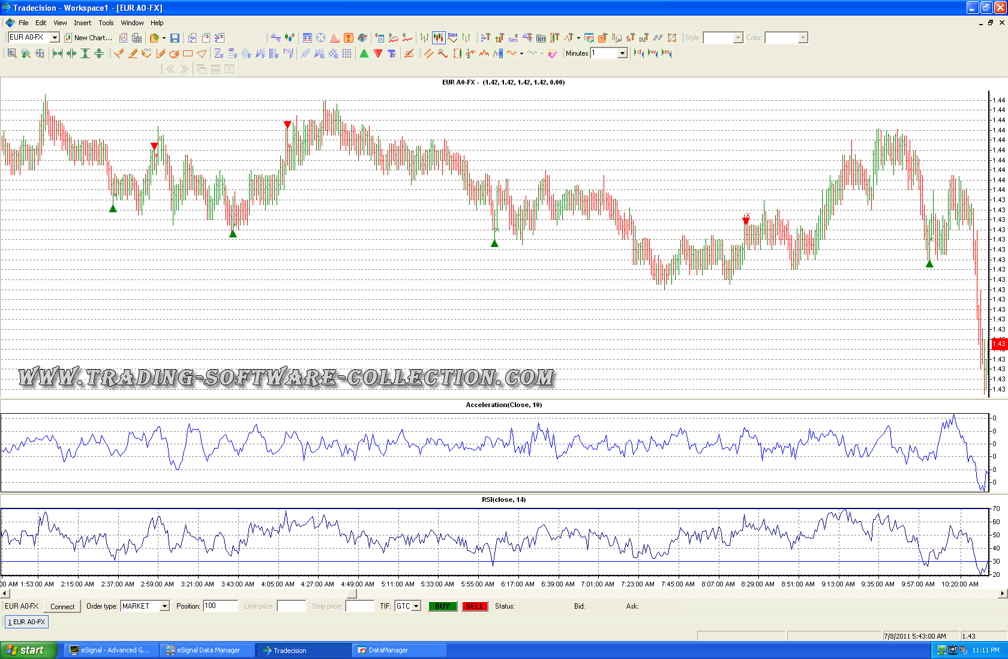Viewport: 1008px width, 659px height.
Task: Click the Position input field
Action: (x=220, y=606)
